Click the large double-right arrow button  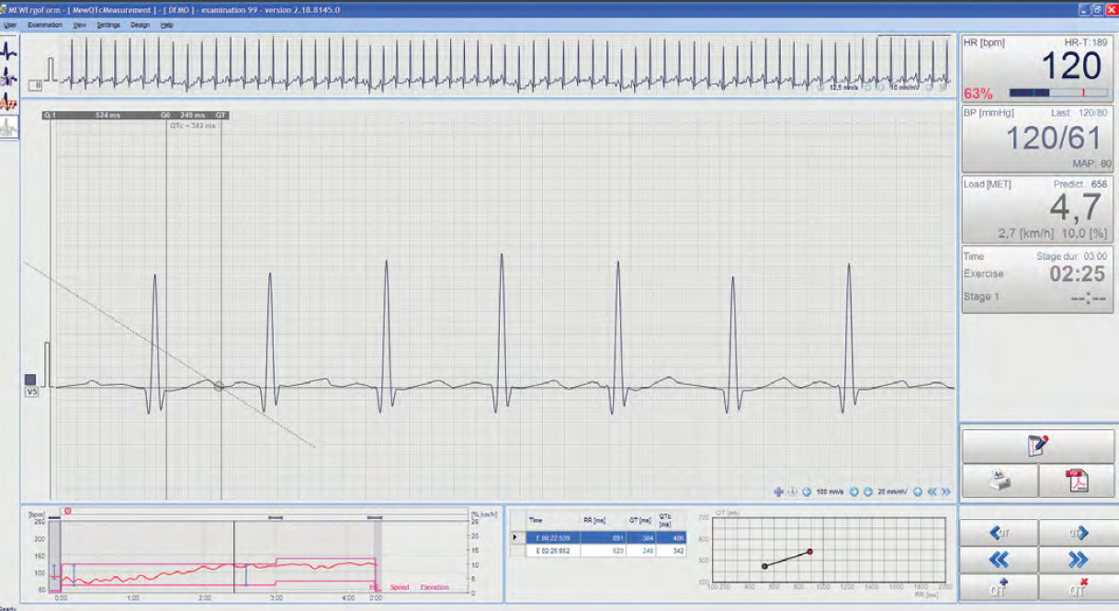[1076, 560]
